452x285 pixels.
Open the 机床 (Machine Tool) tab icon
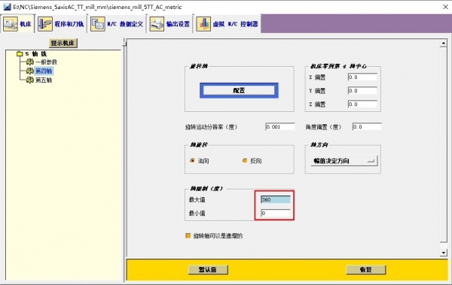pyautogui.click(x=11, y=24)
